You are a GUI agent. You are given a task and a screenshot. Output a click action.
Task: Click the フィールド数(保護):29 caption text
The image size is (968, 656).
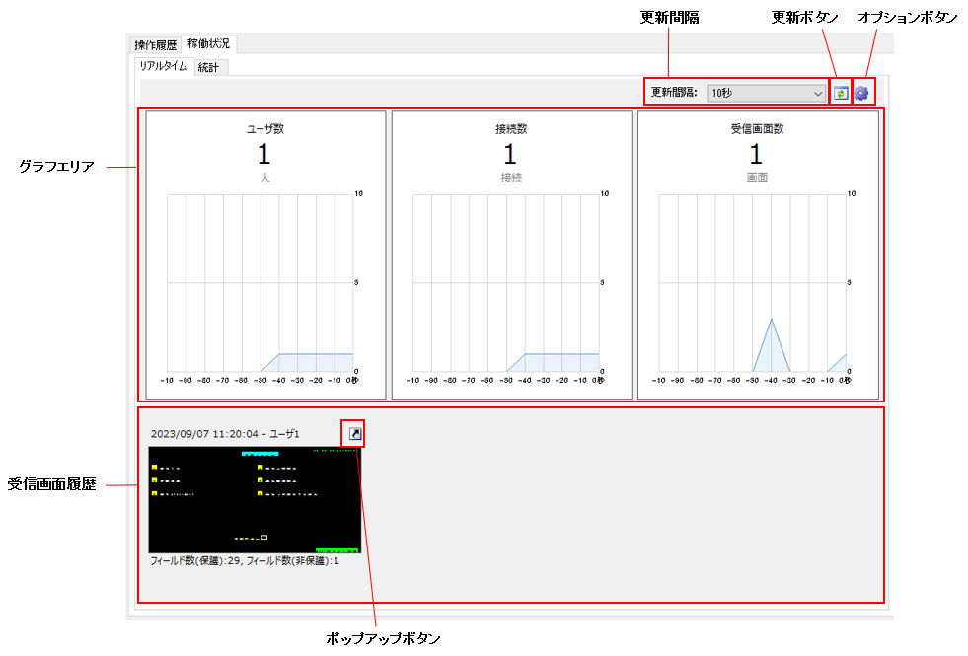click(245, 561)
